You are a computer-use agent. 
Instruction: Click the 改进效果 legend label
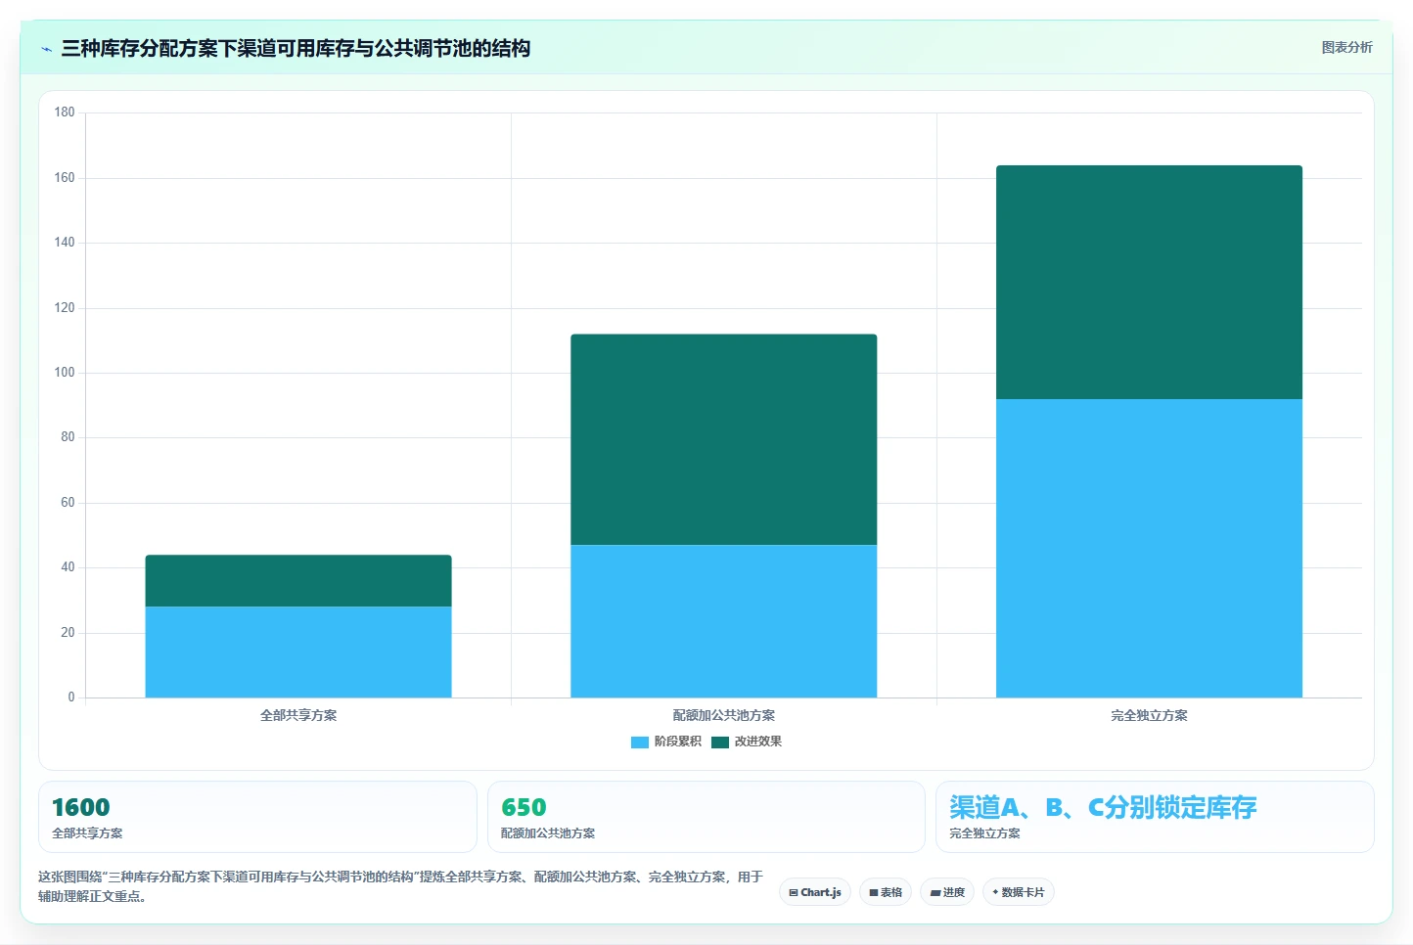tap(758, 742)
